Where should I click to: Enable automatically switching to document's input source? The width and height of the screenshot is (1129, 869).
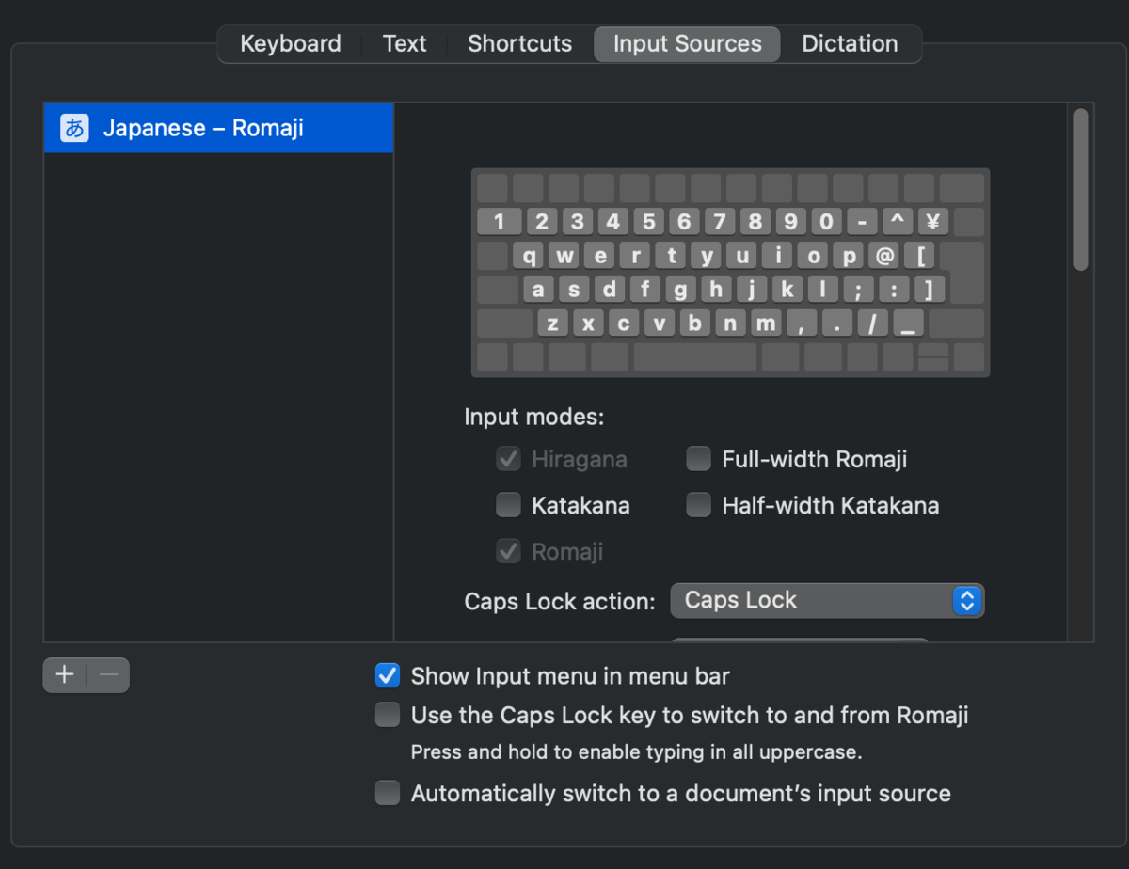click(x=388, y=793)
